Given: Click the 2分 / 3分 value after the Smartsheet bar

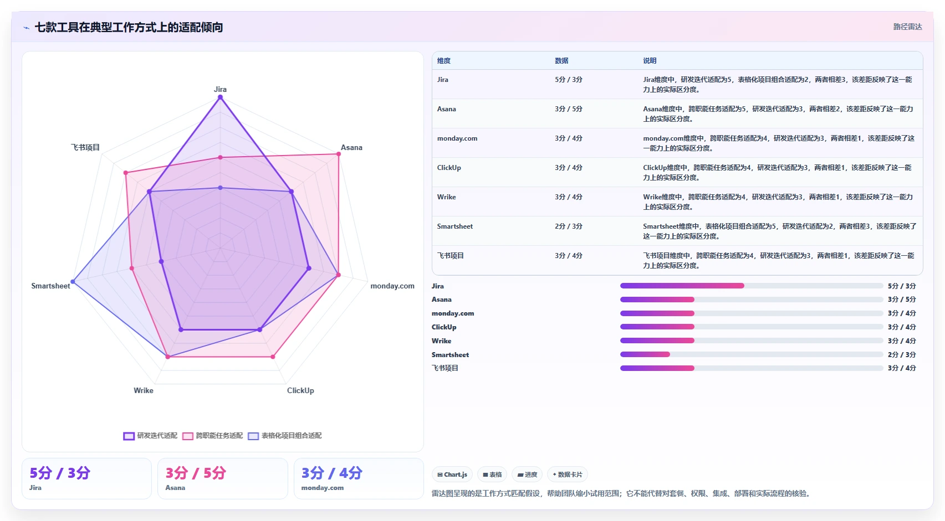Looking at the screenshot, I should tap(902, 355).
